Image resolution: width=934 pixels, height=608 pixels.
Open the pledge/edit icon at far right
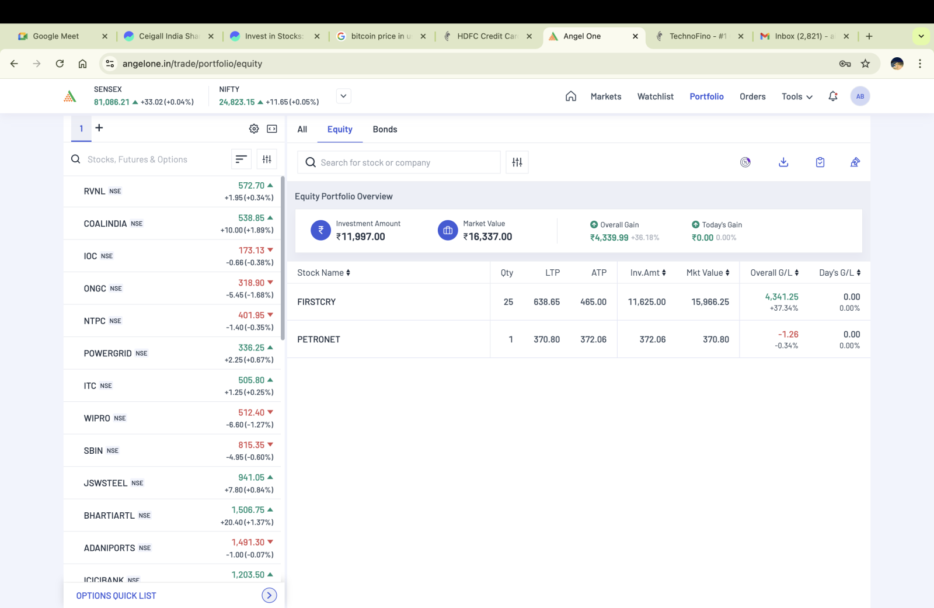pos(855,162)
